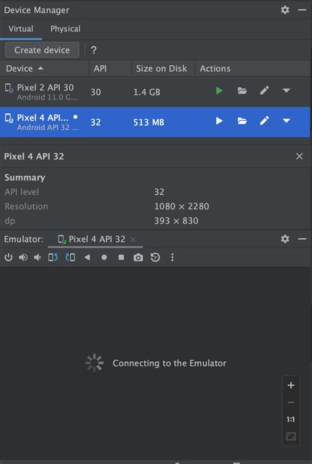
Task: Rotate the emulator left
Action: 53,258
